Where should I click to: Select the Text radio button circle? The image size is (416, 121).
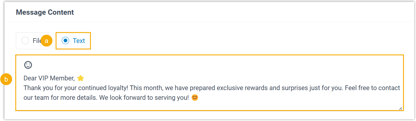click(65, 41)
